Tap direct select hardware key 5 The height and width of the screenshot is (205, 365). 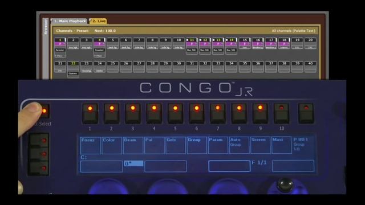[x=175, y=113]
